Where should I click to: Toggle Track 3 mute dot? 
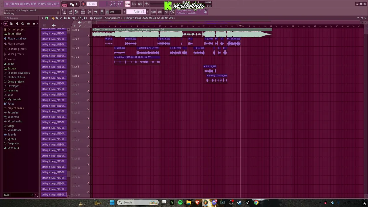[88, 54]
